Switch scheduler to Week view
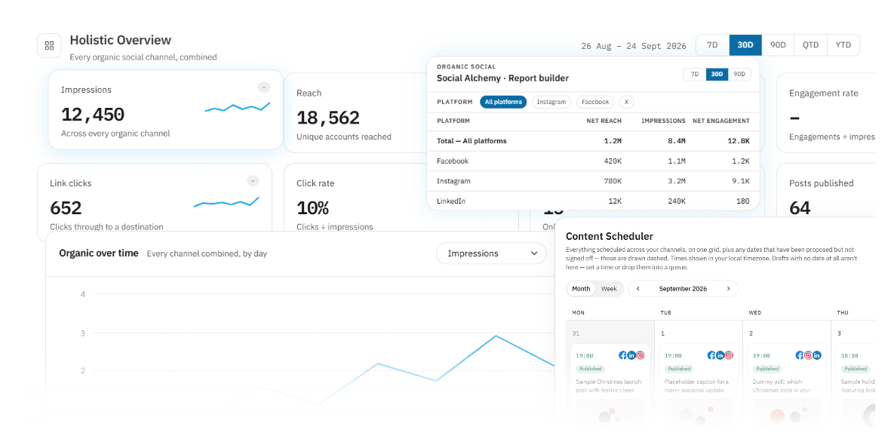The height and width of the screenshot is (439, 888). coord(609,288)
